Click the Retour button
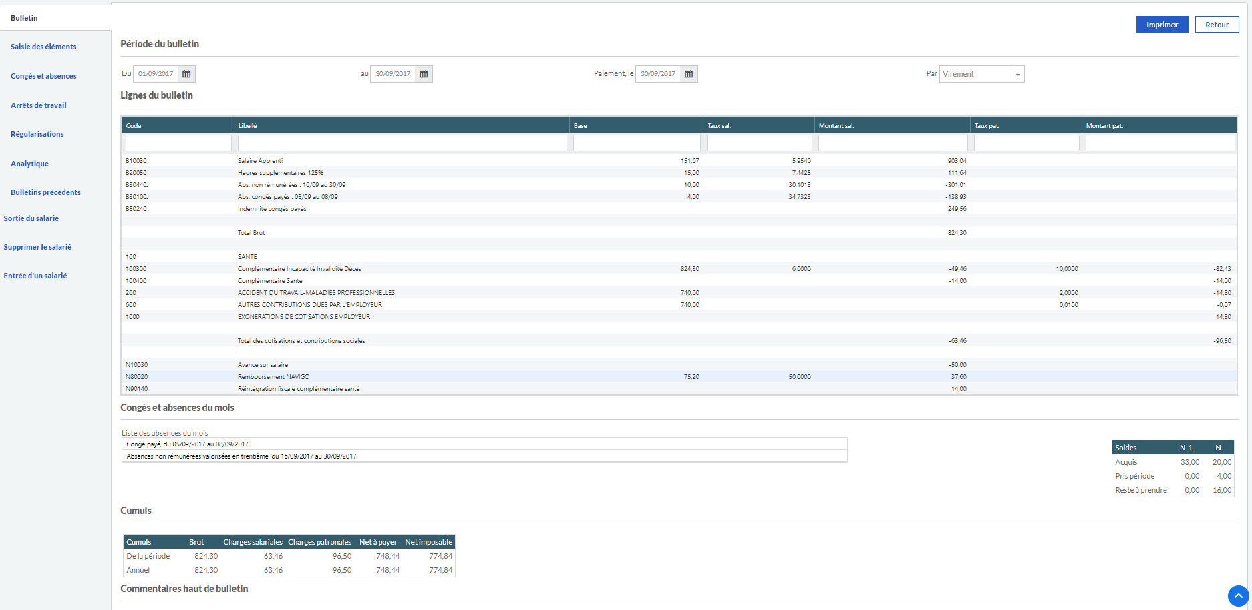The height and width of the screenshot is (610, 1252). pos(1217,25)
